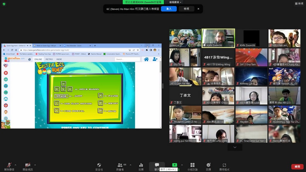Click gameflare add-user sign-up icon

[x=155, y=59]
